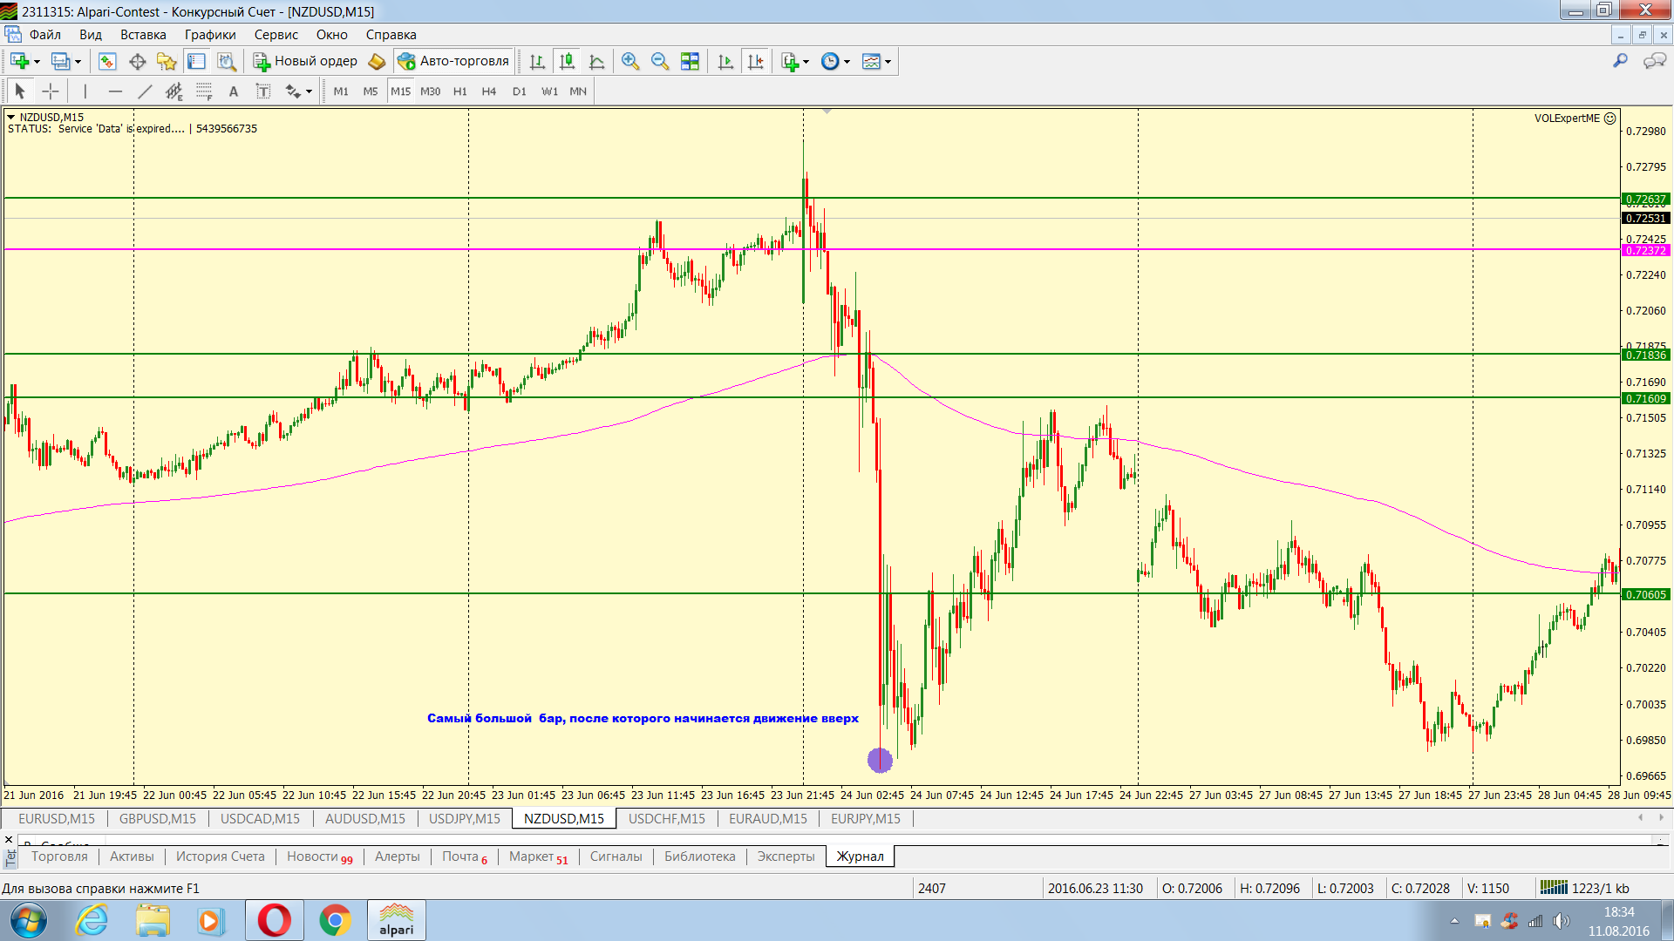1674x941 pixels.
Task: Select the Crosshair cursor tool
Action: click(51, 91)
